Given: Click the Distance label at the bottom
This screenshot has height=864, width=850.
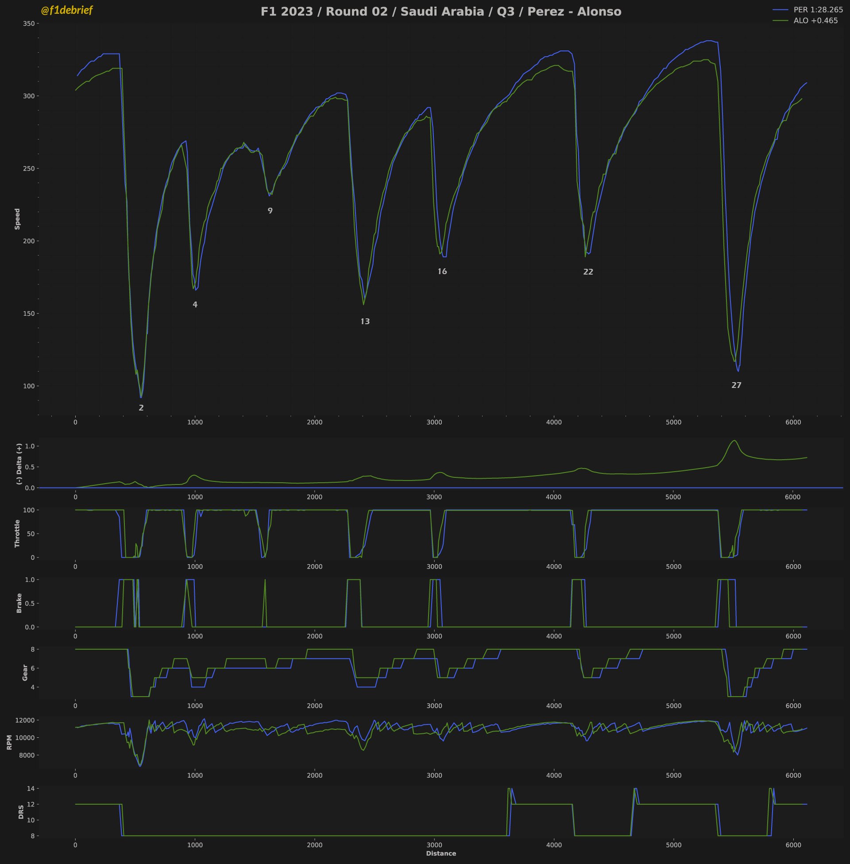Looking at the screenshot, I should coord(440,853).
